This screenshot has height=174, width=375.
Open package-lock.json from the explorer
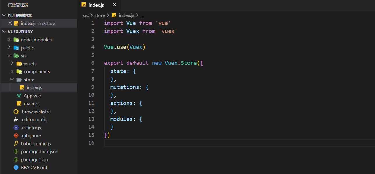coord(39,152)
